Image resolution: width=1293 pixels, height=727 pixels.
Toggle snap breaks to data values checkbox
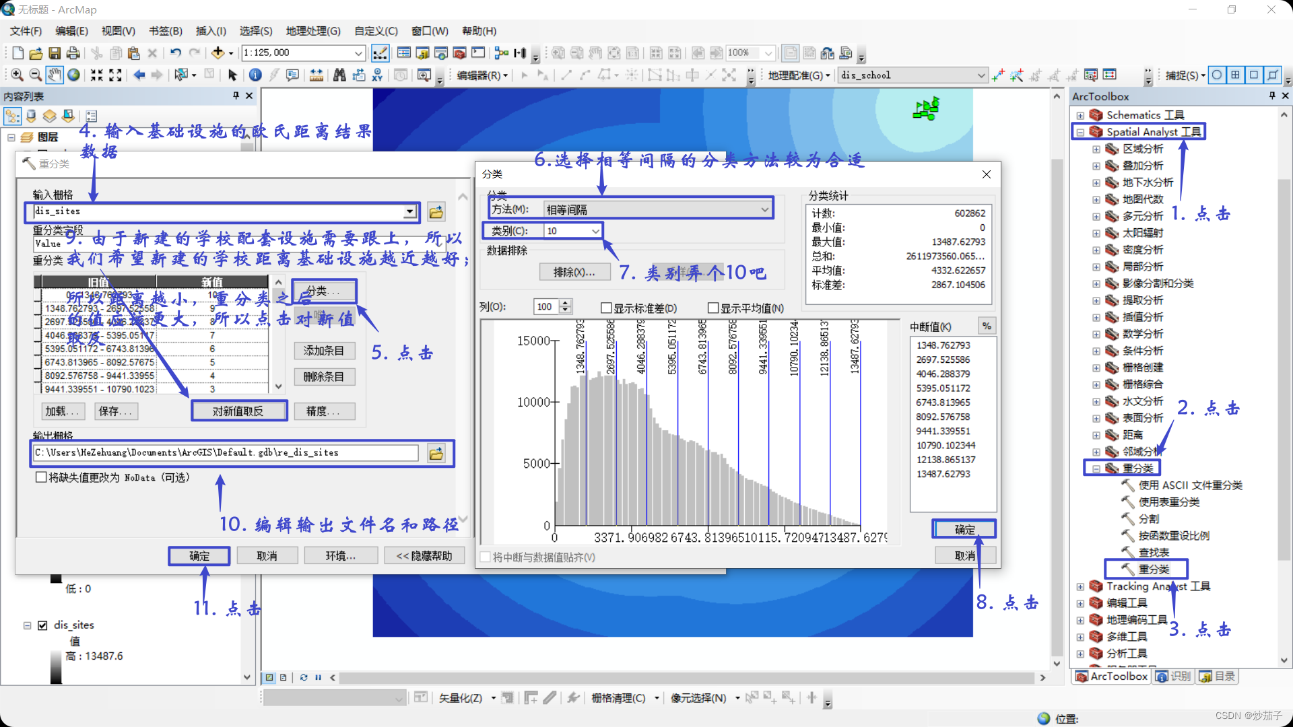(485, 557)
